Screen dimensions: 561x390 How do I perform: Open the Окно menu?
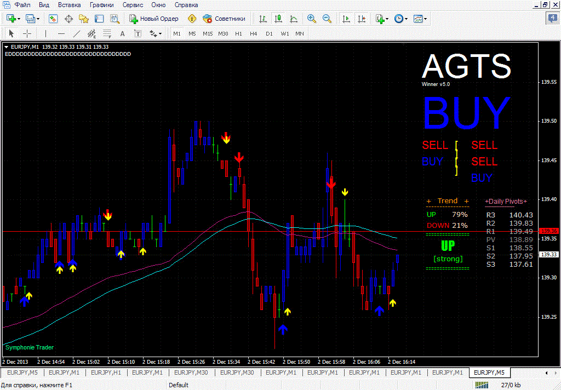[x=158, y=5]
